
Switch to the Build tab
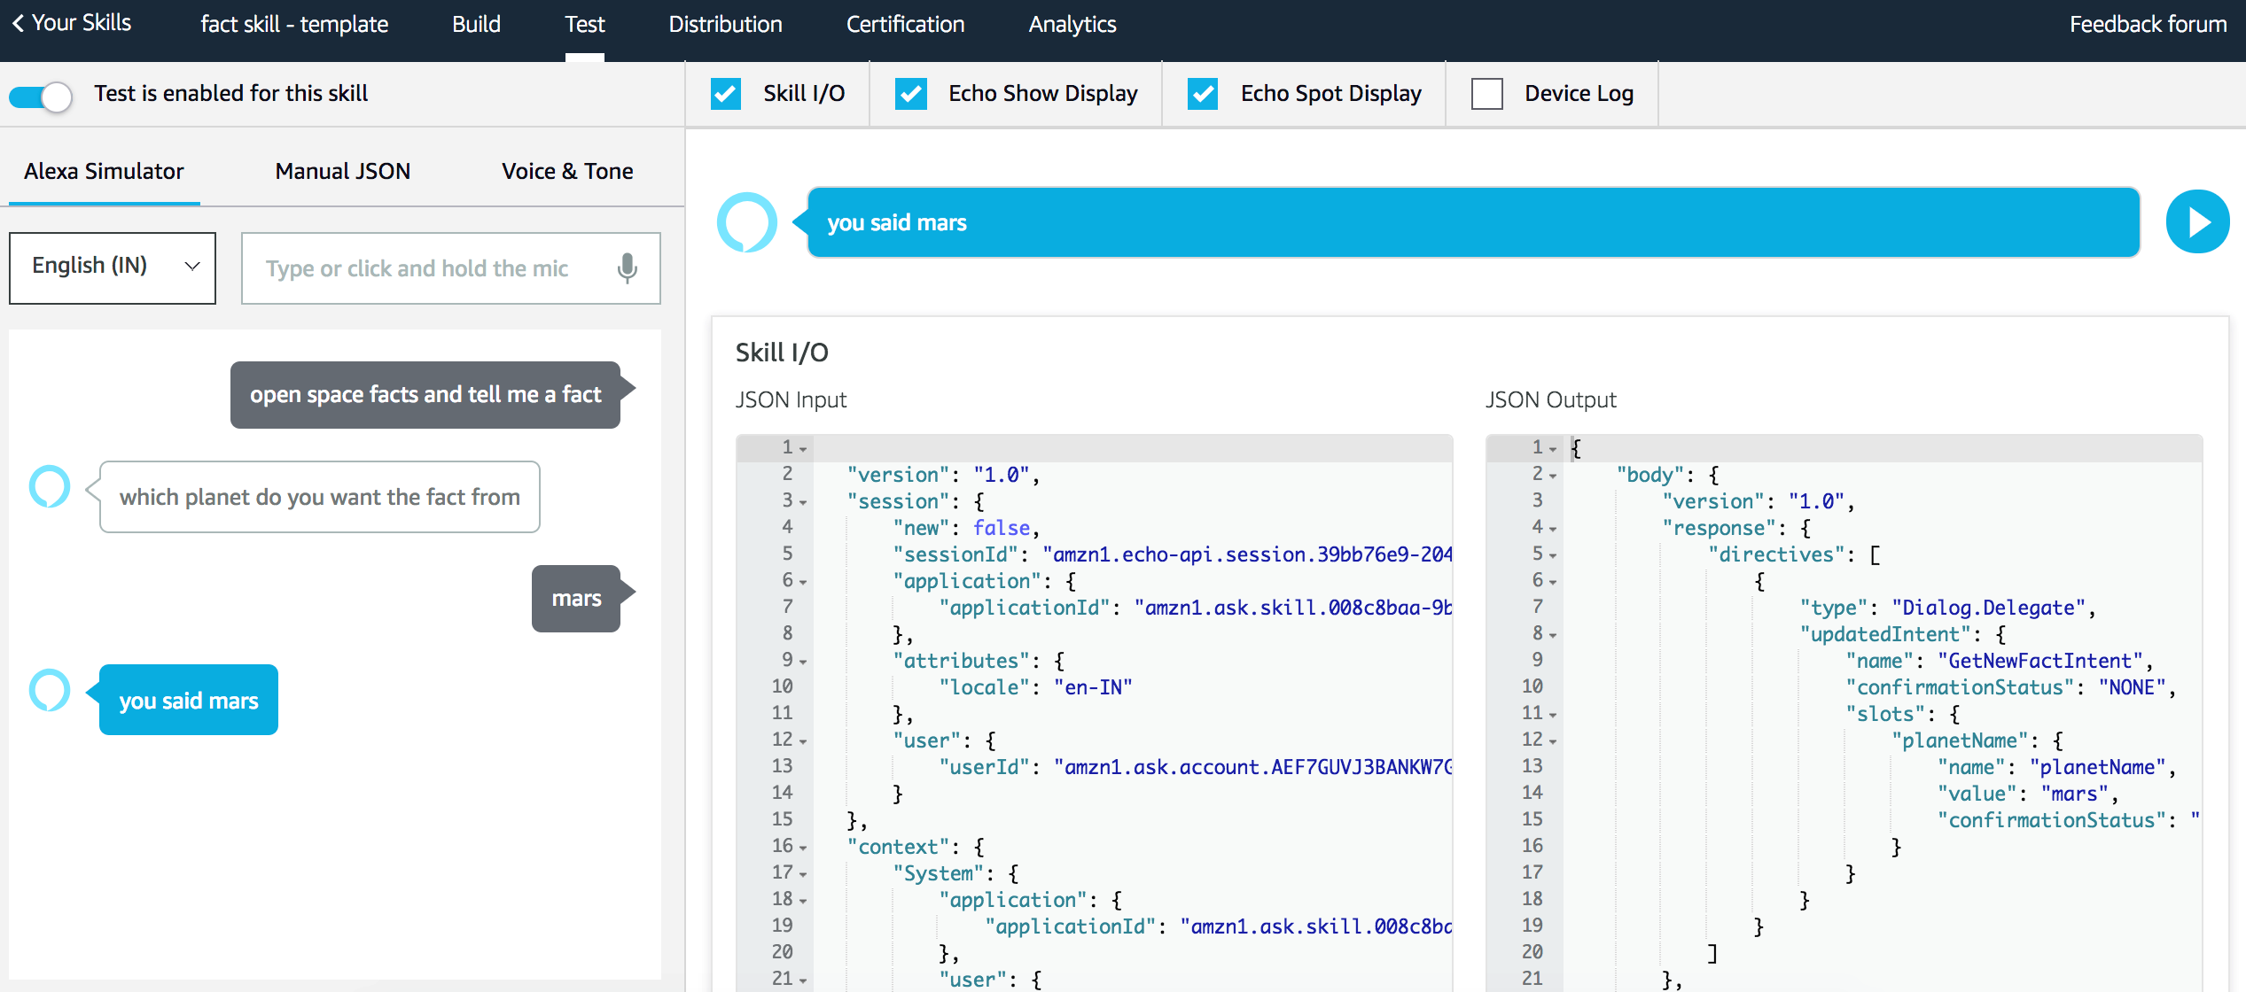click(476, 24)
